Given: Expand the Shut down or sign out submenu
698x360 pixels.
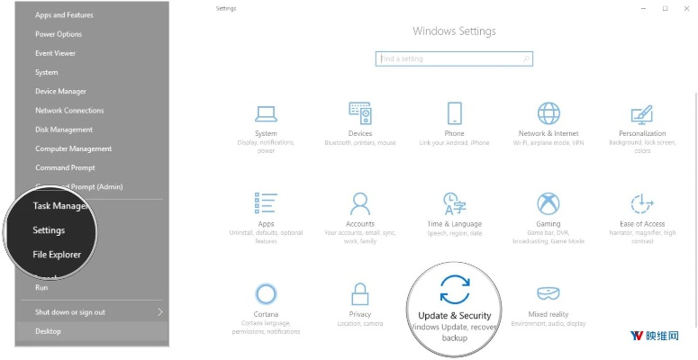Looking at the screenshot, I should pos(90,312).
